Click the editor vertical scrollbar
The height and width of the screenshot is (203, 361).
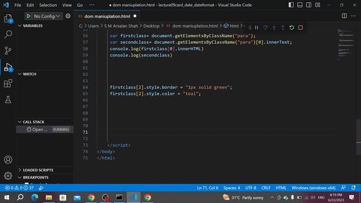coord(359,137)
